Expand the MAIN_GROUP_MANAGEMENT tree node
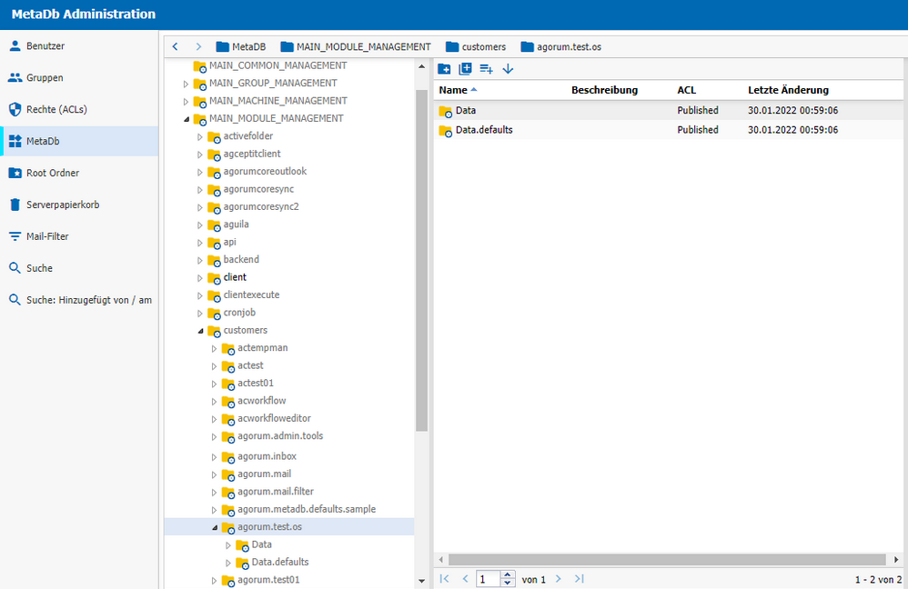 (x=186, y=84)
